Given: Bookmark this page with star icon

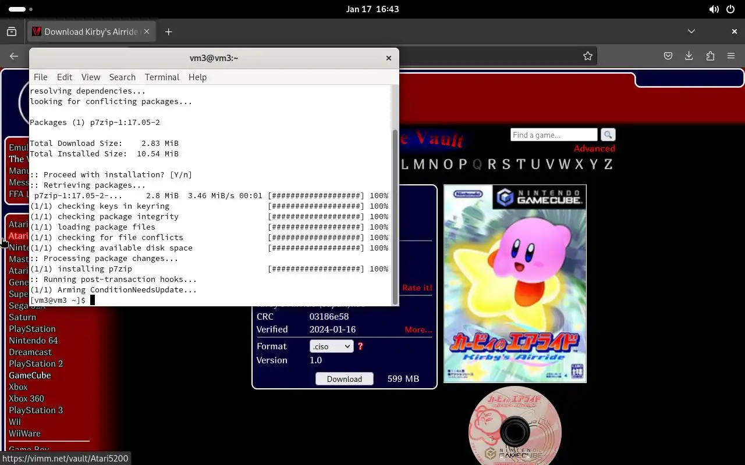Looking at the screenshot, I should (x=588, y=56).
